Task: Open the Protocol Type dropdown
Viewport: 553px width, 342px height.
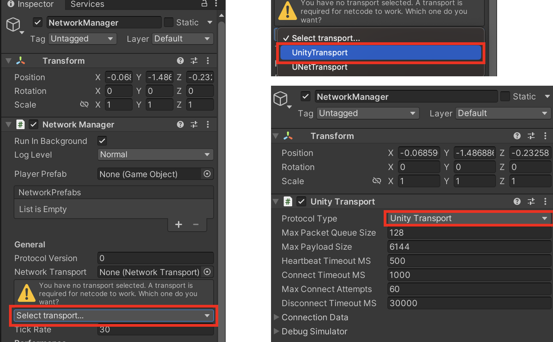Action: 469,218
